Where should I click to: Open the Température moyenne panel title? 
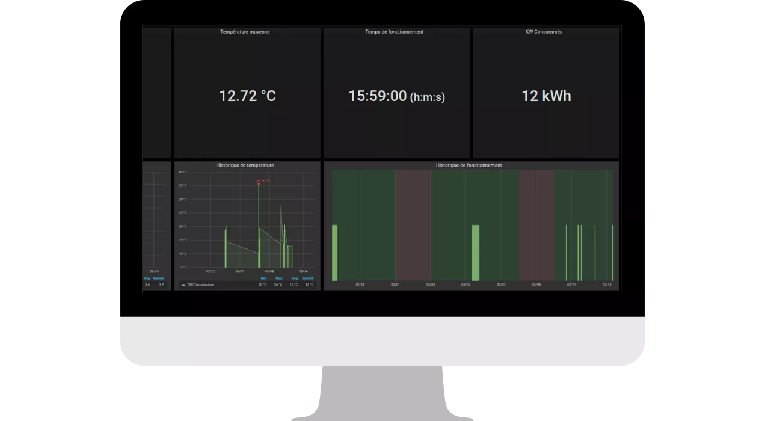tap(245, 32)
